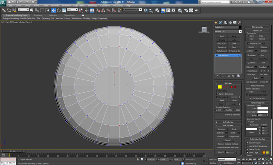Click the vertex Color white swatch

point(263,108)
